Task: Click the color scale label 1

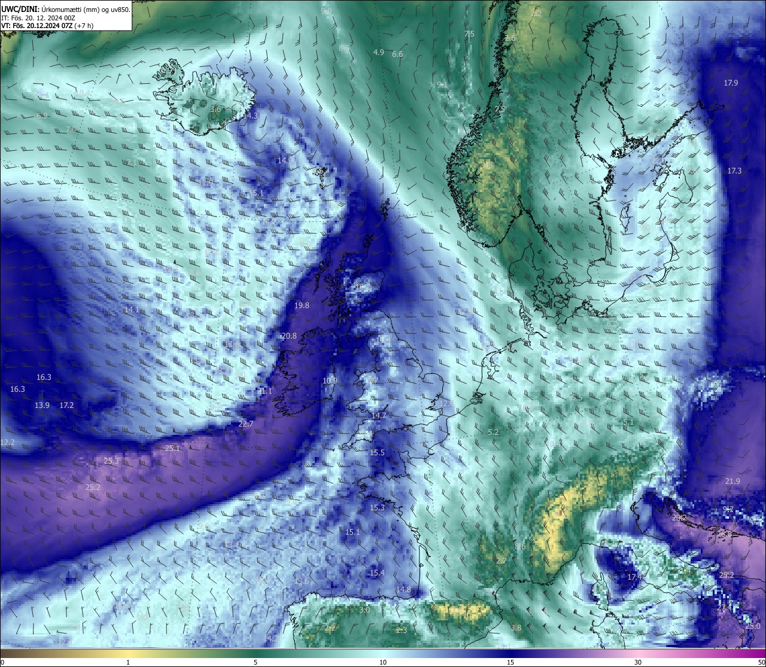Action: click(x=128, y=662)
